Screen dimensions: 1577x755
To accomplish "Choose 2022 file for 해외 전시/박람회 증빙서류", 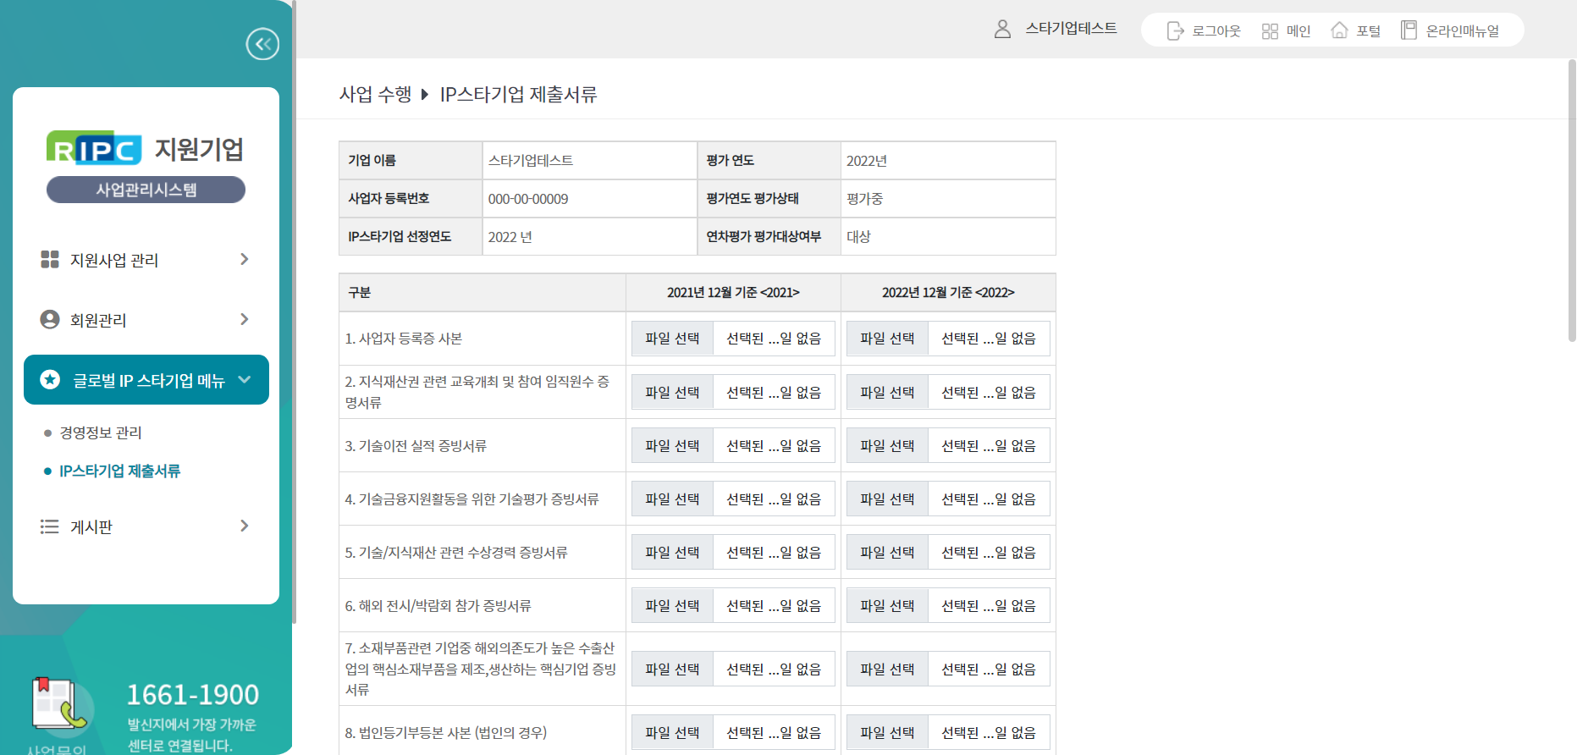I will coord(887,606).
